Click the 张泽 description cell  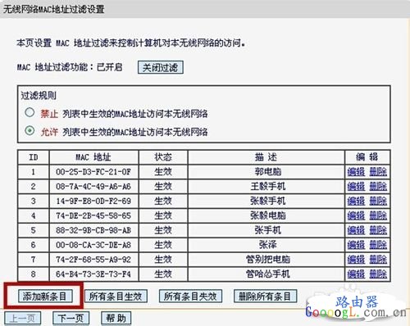[266, 245]
